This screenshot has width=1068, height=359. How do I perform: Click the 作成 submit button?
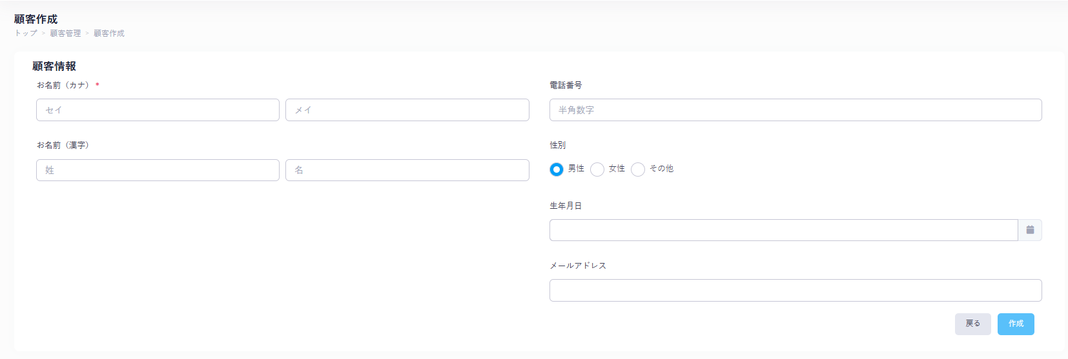tap(1016, 324)
